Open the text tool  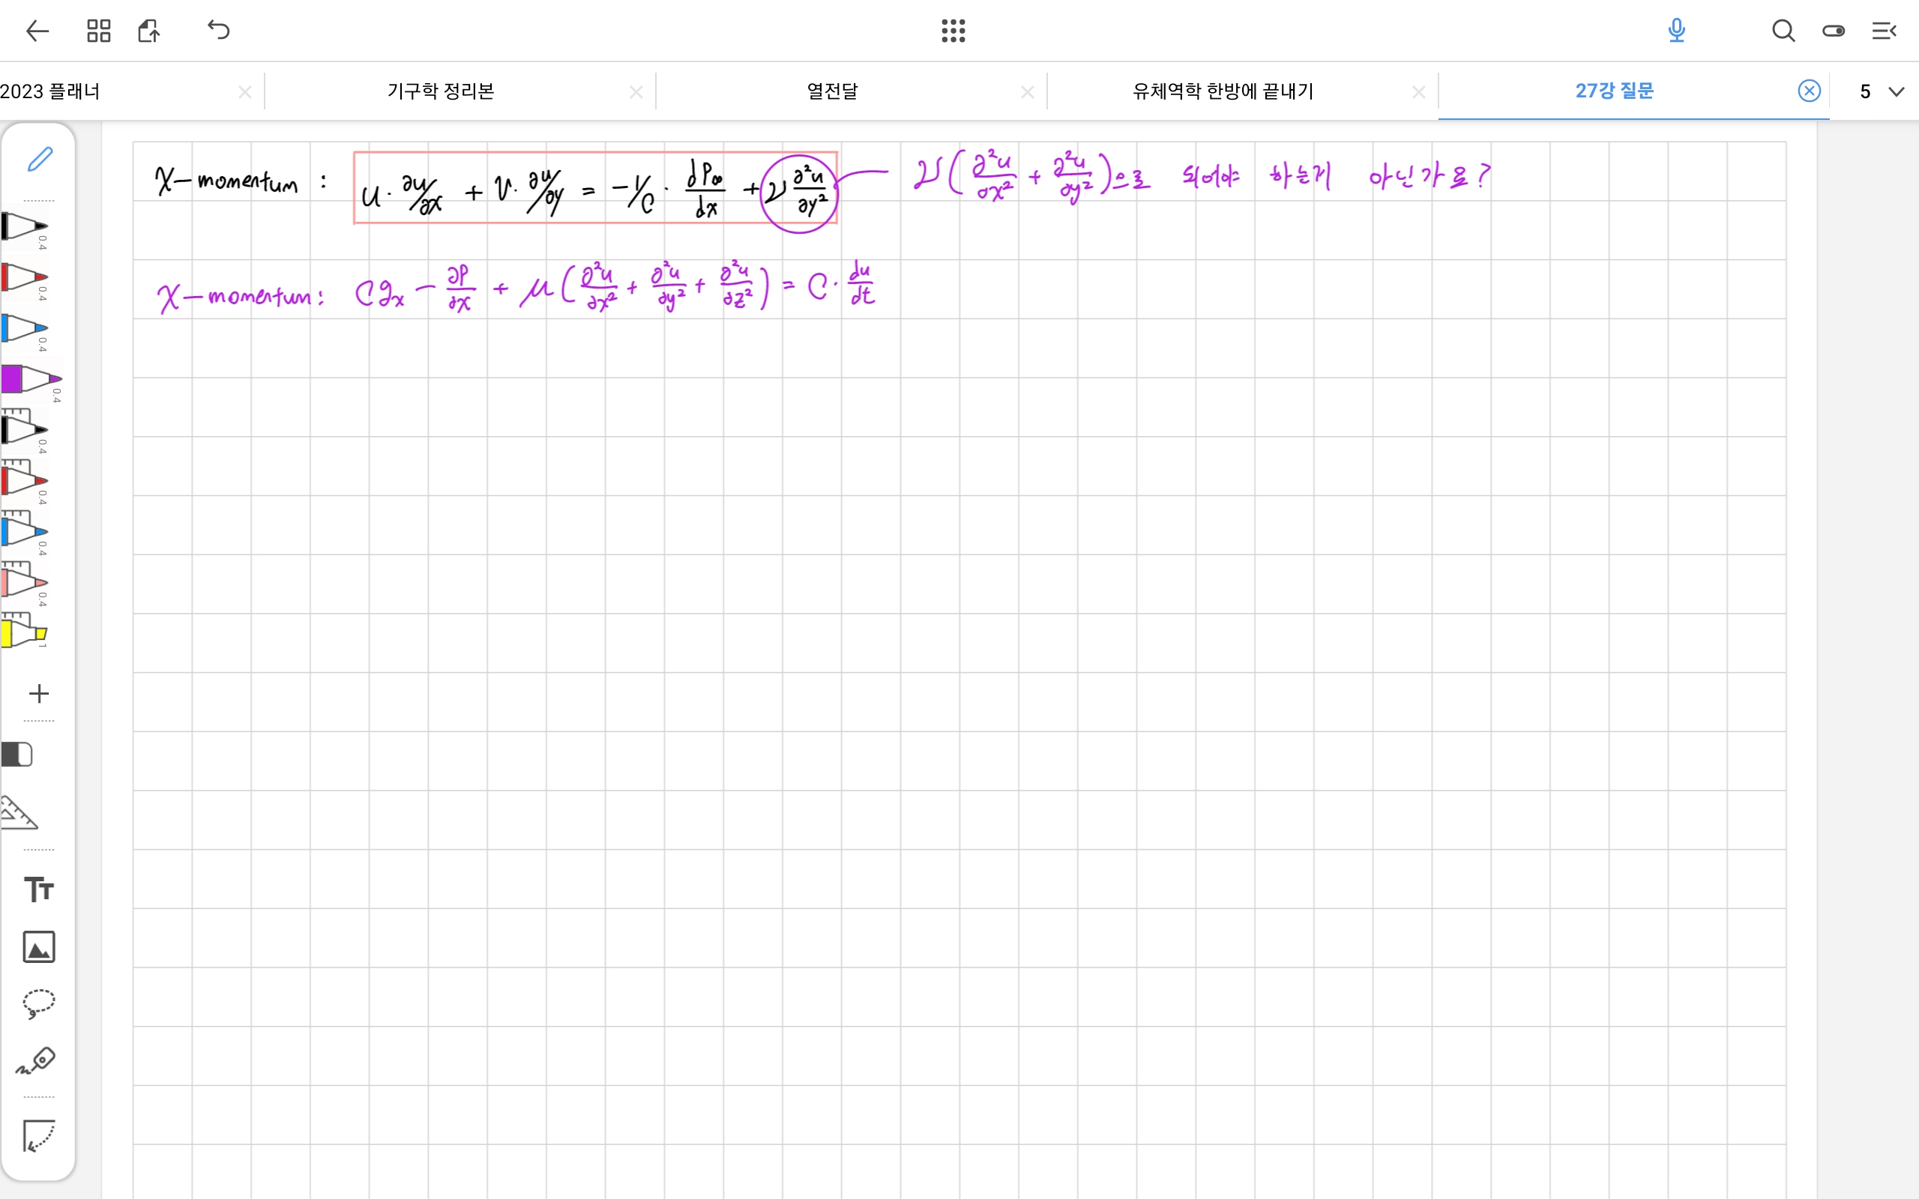(38, 889)
